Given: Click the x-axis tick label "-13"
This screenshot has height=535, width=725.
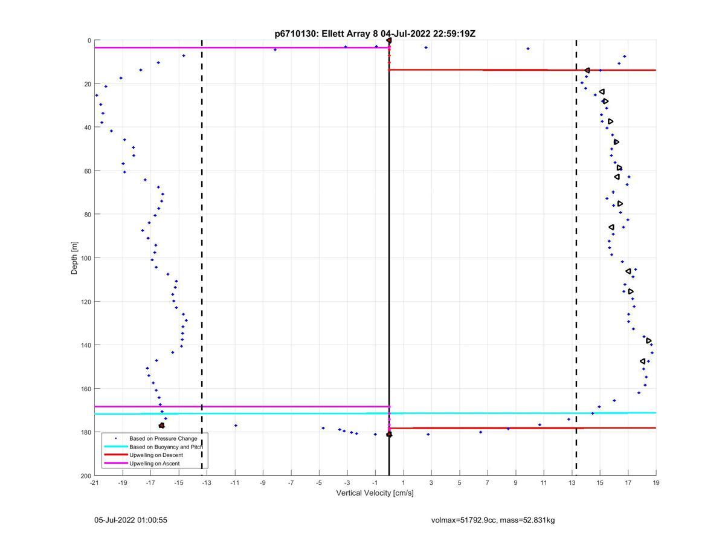Looking at the screenshot, I should click(x=207, y=483).
